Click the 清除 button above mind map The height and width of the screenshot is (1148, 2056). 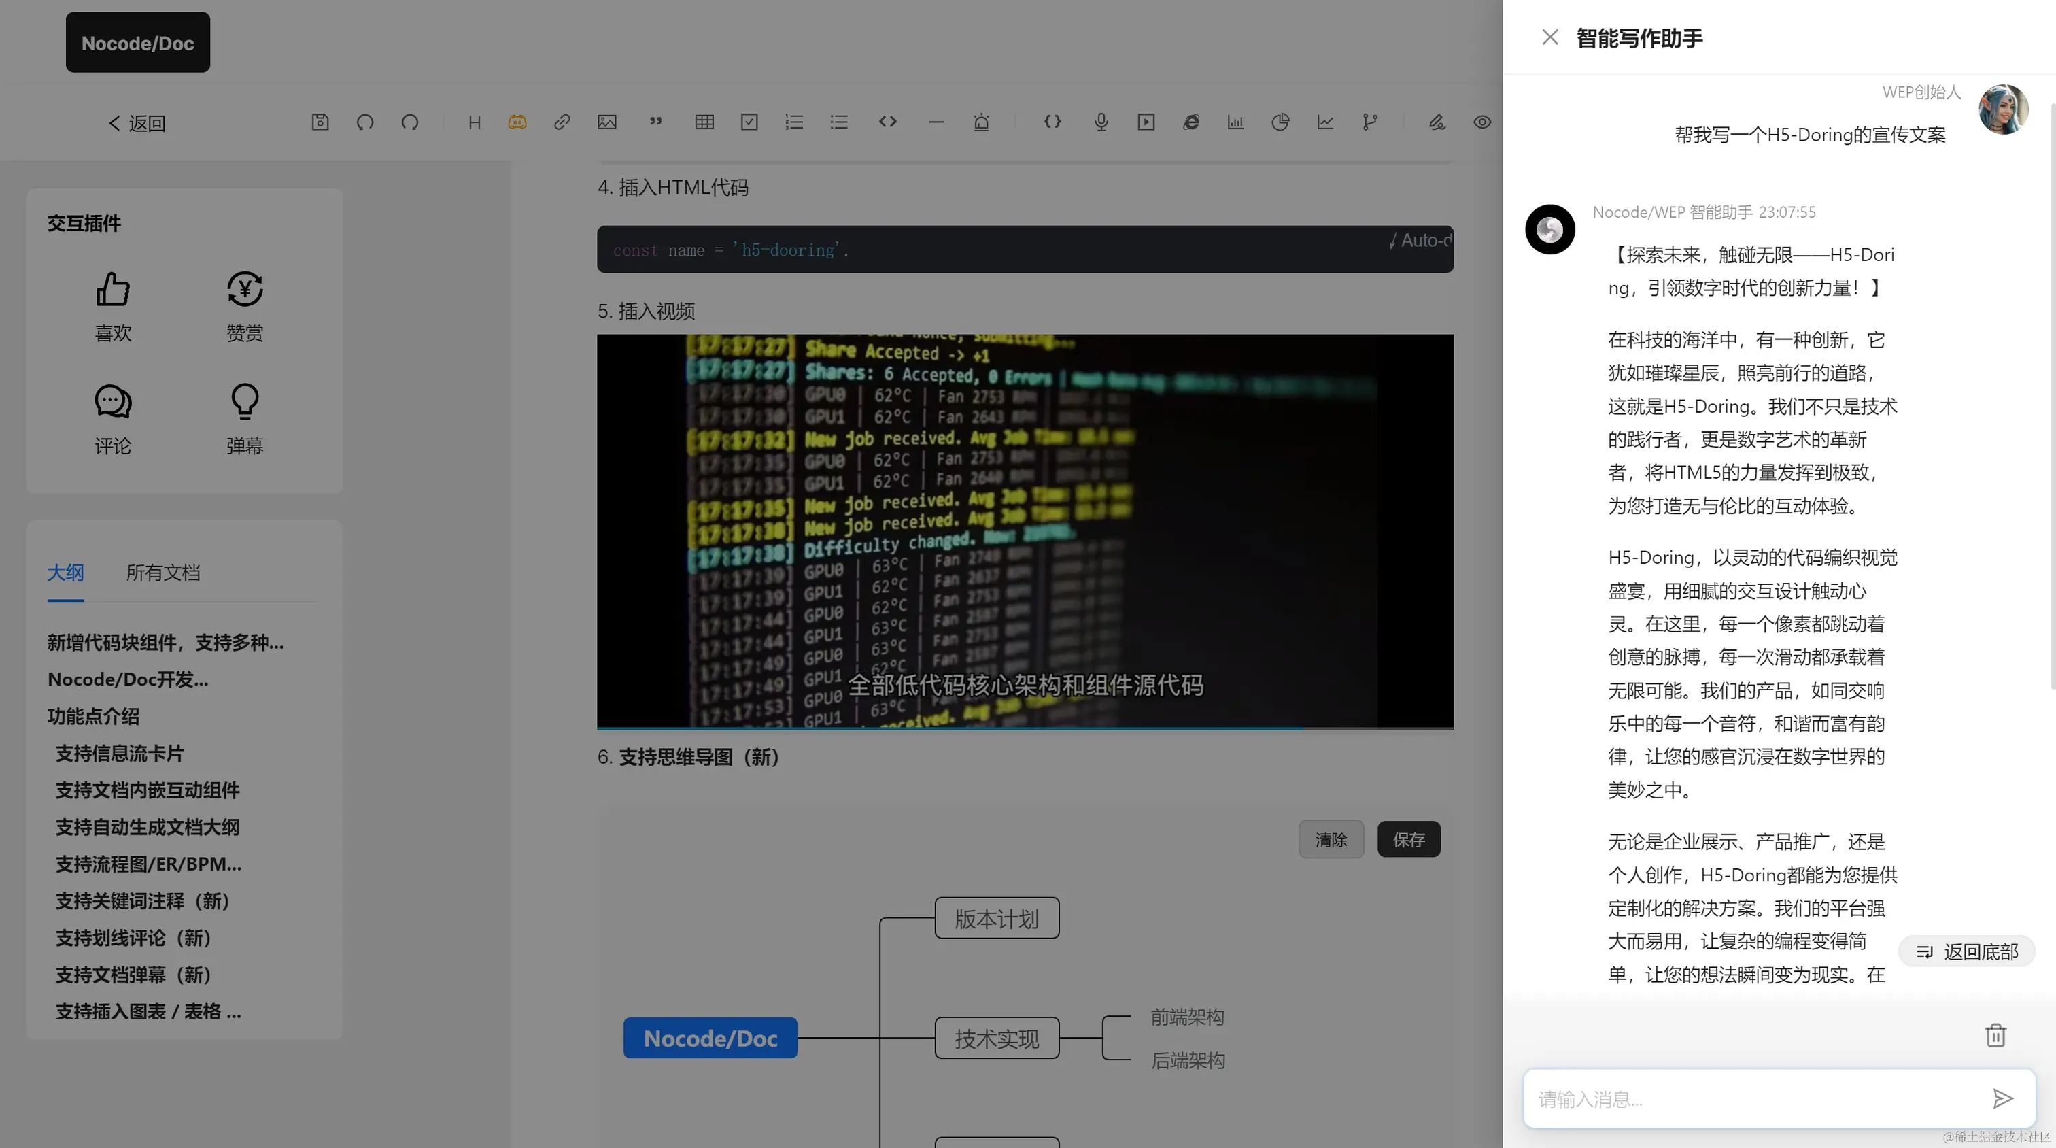(1331, 839)
